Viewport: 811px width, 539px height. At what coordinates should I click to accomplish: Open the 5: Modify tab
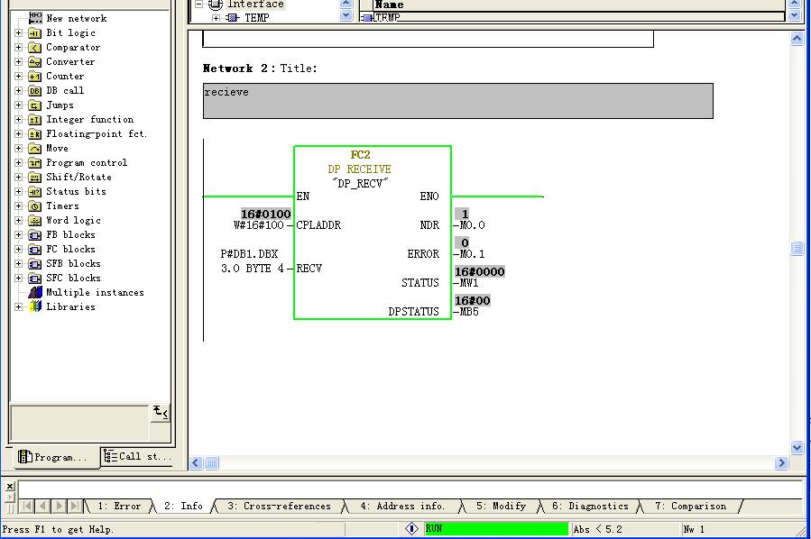click(x=502, y=507)
